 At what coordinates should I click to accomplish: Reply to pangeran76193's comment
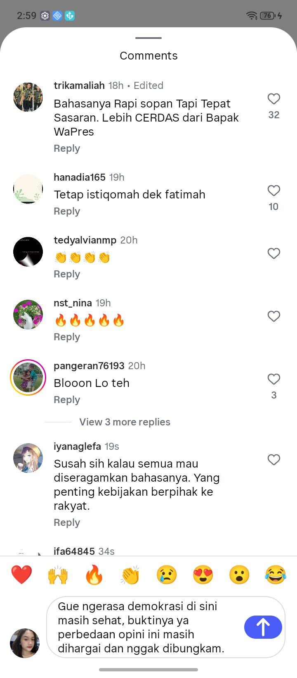click(67, 400)
